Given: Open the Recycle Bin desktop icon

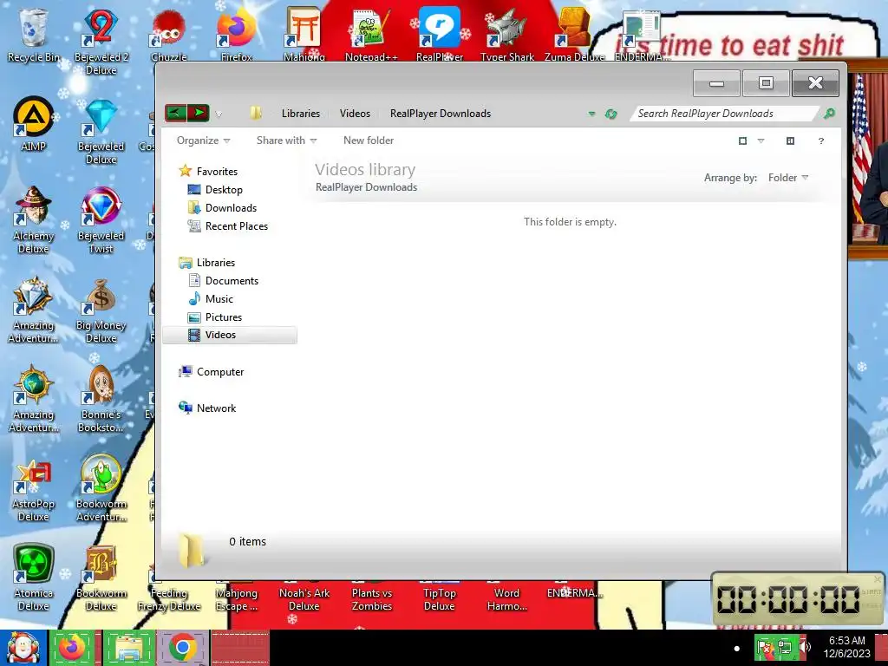Looking at the screenshot, I should 34,35.
